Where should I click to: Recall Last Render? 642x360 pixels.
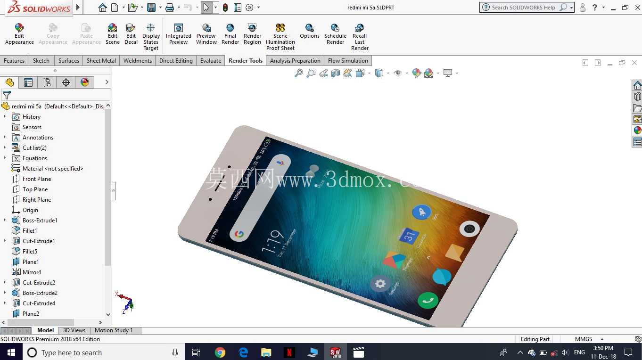click(360, 37)
